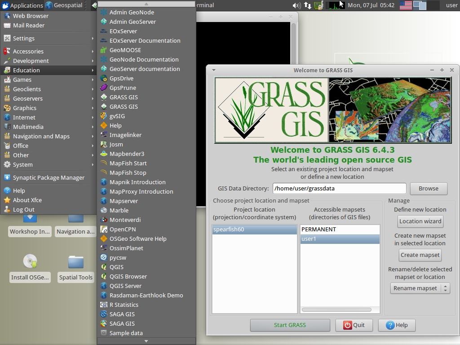Expand the Geoclients submenu

click(49, 89)
